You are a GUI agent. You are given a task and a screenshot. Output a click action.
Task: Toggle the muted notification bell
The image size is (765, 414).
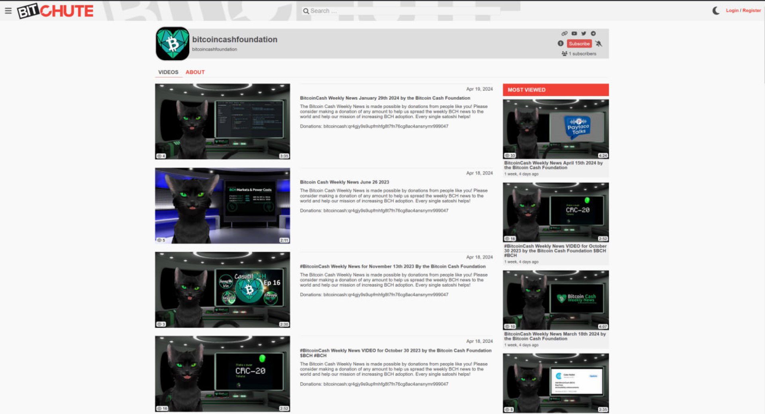[598, 43]
